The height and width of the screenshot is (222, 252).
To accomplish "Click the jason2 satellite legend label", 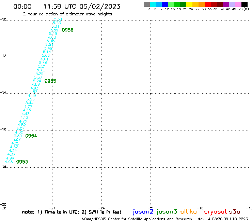I will [x=143, y=212].
